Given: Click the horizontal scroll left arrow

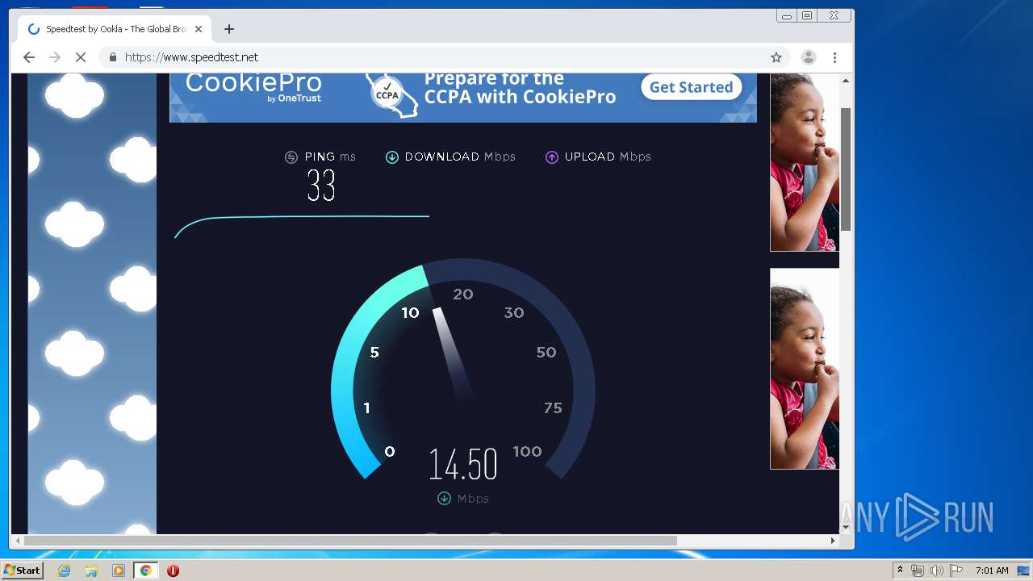Looking at the screenshot, I should click(17, 541).
